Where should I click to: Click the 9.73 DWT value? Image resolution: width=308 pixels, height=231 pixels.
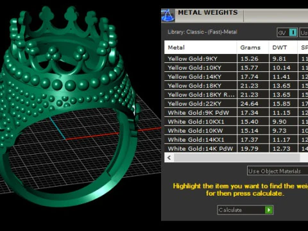(279, 131)
